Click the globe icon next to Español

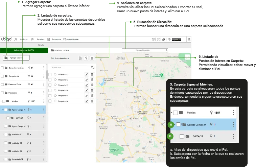click(169, 39)
